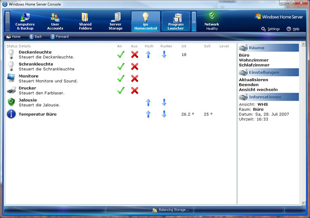
Task: Check the Network Healthy status shield
Action: coord(212,16)
